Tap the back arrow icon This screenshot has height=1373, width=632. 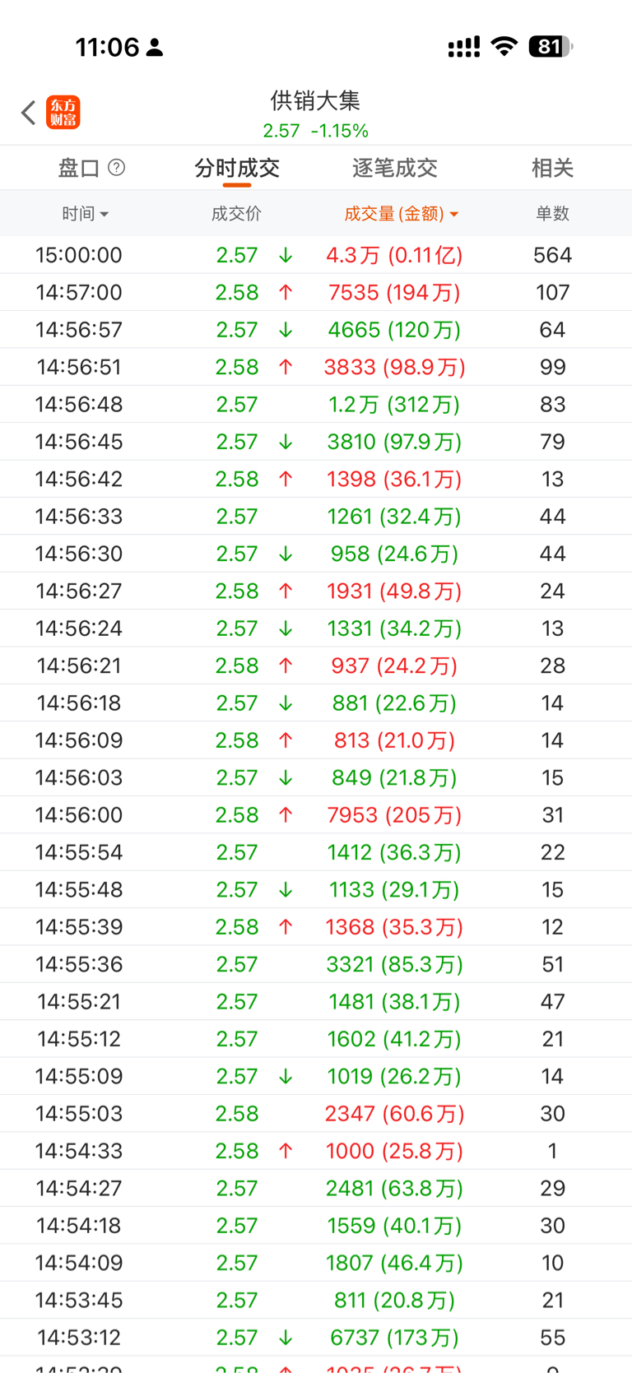[29, 113]
